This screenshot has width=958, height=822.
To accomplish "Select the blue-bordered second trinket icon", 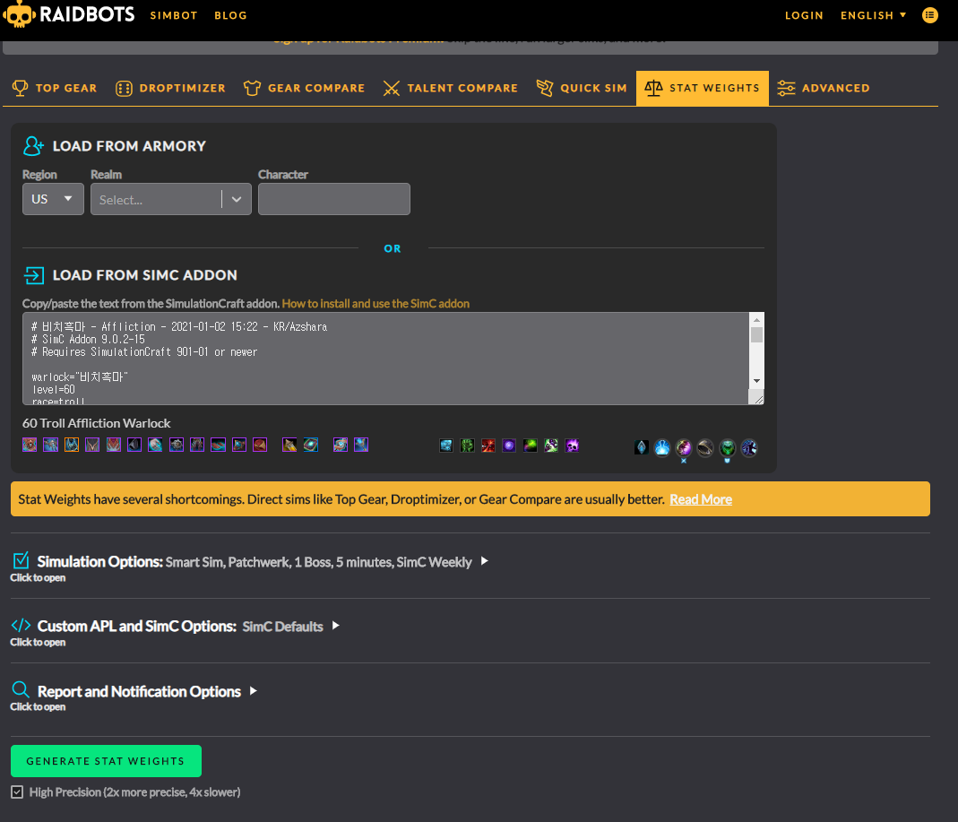I will pos(311,445).
